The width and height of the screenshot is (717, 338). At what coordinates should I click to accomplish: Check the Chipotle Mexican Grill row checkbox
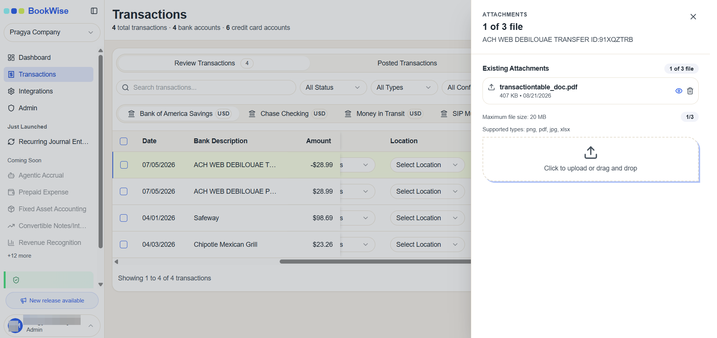pyautogui.click(x=124, y=245)
